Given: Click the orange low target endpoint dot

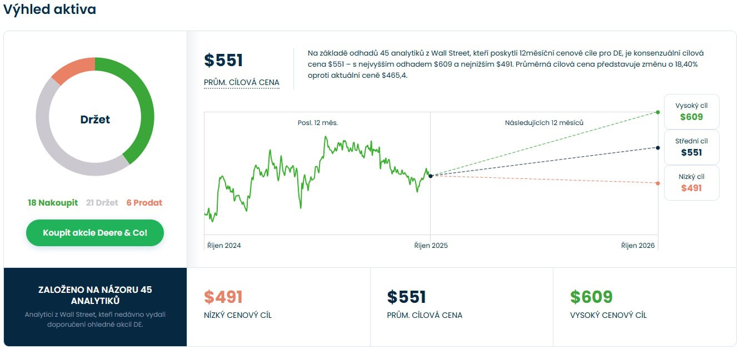Looking at the screenshot, I should click(658, 183).
